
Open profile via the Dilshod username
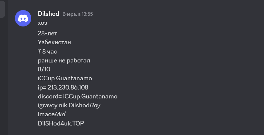coord(49,14)
